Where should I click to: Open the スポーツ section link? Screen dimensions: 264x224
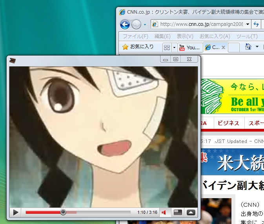coord(256,123)
